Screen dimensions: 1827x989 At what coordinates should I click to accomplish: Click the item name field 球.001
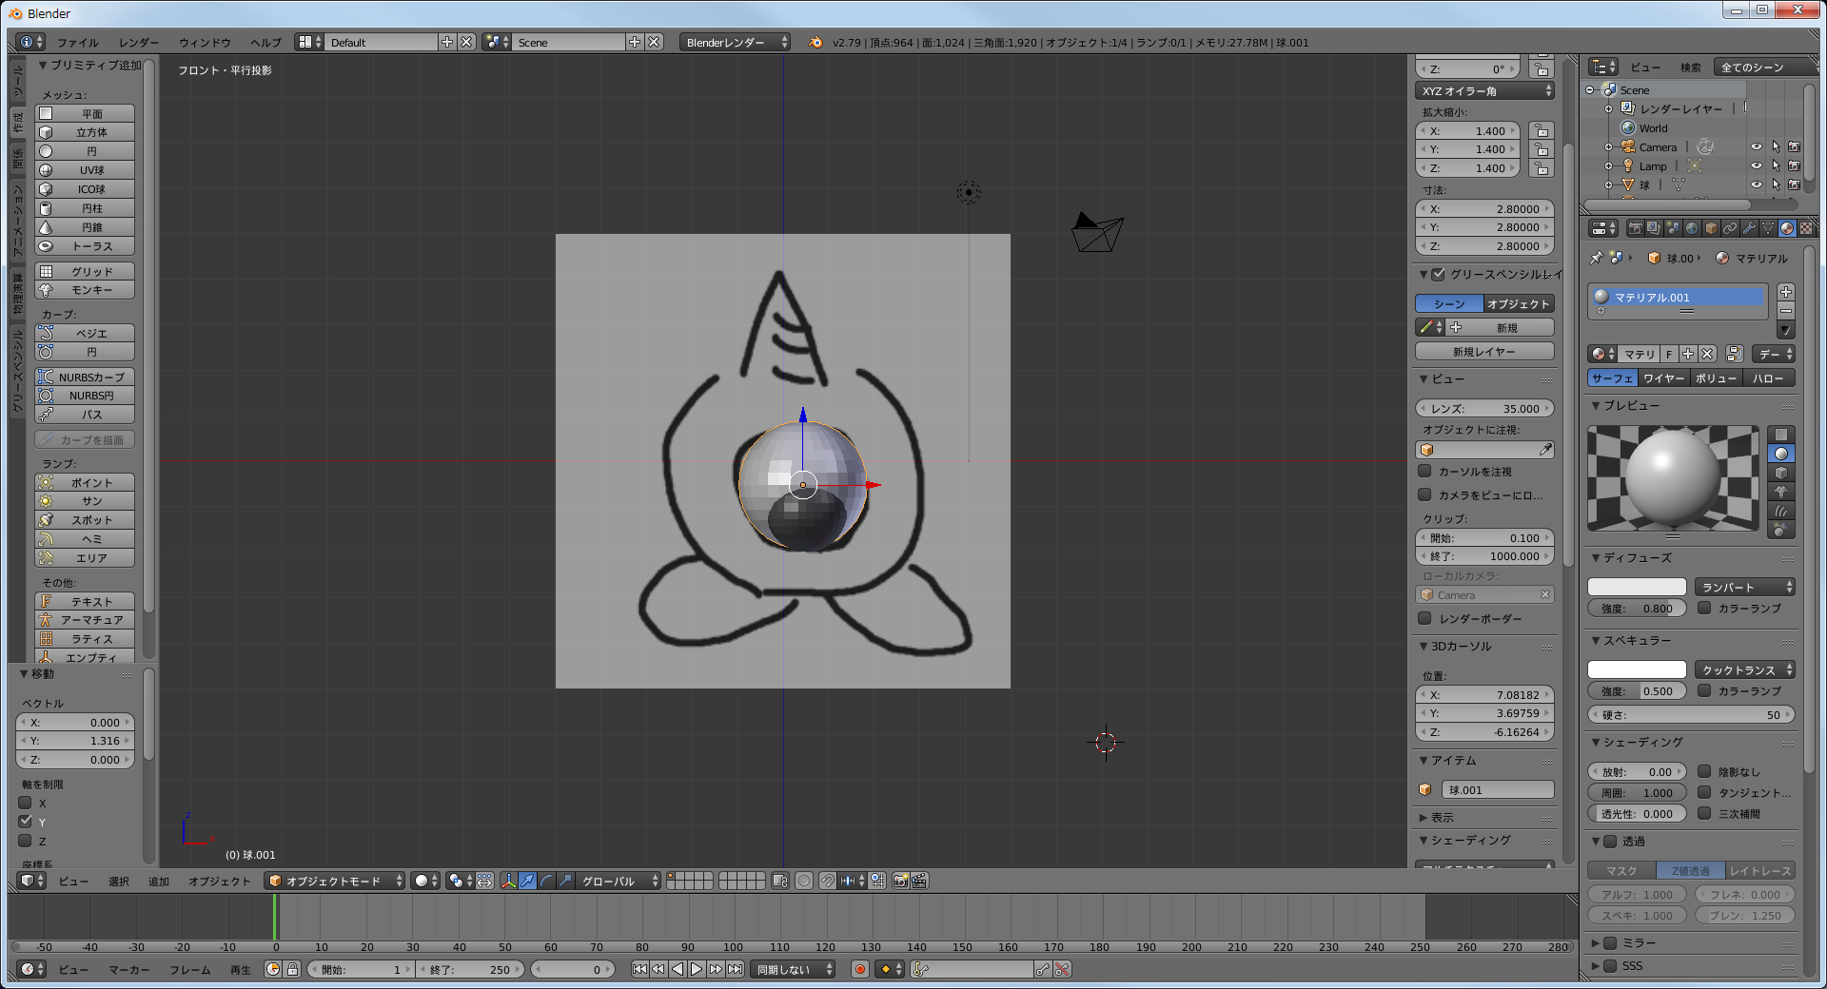tap(1498, 790)
